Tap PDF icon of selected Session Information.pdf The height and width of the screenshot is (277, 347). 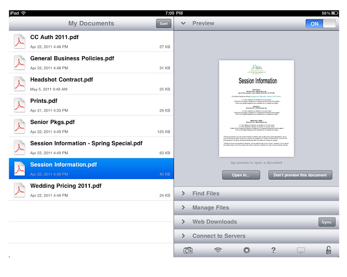20,169
